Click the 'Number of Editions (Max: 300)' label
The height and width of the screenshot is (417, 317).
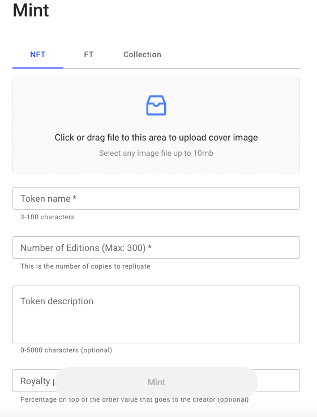coord(86,248)
